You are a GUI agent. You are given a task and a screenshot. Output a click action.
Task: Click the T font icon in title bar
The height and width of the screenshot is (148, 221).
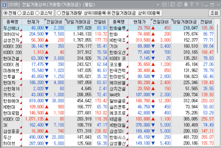point(192,5)
